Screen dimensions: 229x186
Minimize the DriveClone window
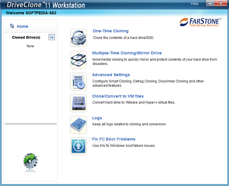(210, 3)
